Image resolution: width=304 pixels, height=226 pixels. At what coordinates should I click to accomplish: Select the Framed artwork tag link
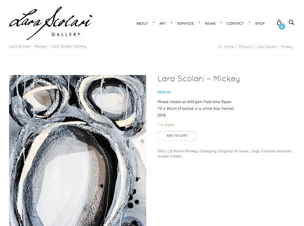(276, 151)
